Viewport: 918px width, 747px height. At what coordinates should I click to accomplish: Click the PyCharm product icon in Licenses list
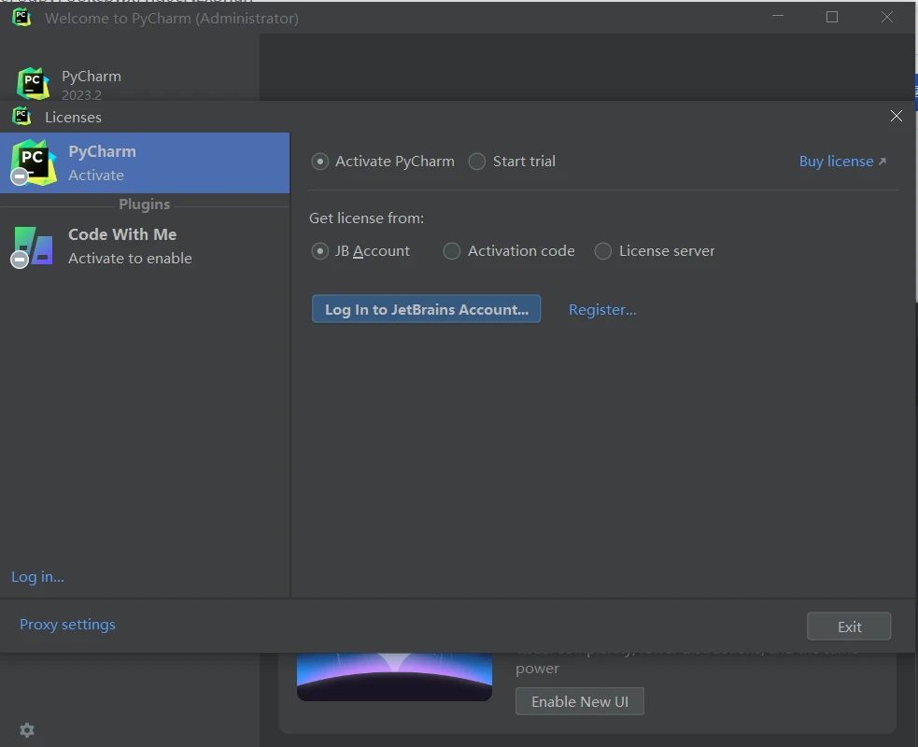33,162
